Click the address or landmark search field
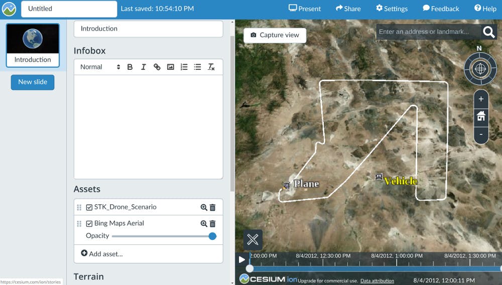Viewport: 502px width, 285px height. [428, 32]
